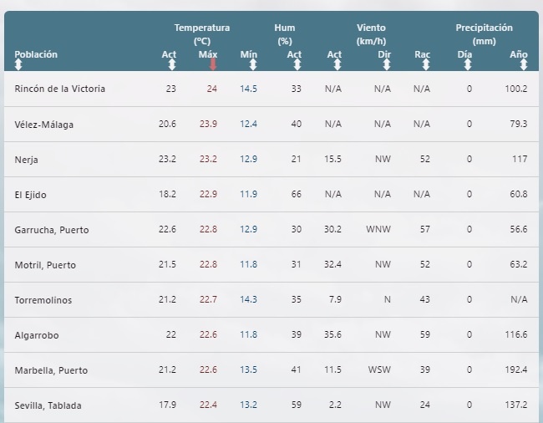
Task: Sort by daily precipitation Día arrows
Action: point(468,64)
